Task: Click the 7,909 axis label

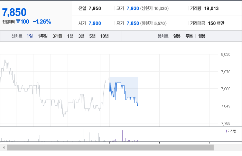Action: click(226, 89)
